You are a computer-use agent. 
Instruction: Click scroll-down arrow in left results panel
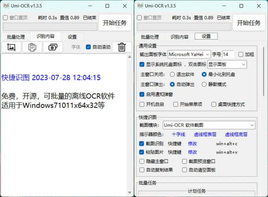pos(130,193)
